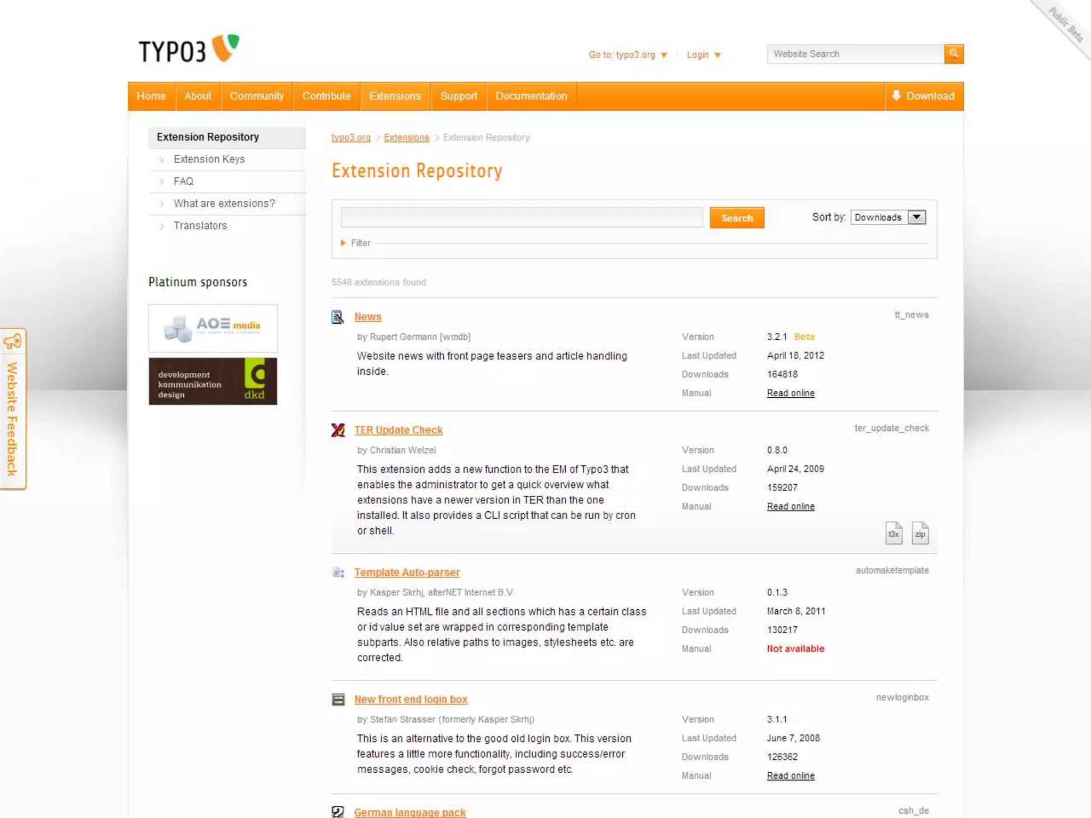Open Read online manual for News
The height and width of the screenshot is (818, 1091).
click(791, 393)
